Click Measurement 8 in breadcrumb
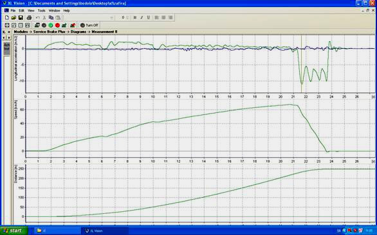This screenshot has height=235, width=377. tap(104, 31)
